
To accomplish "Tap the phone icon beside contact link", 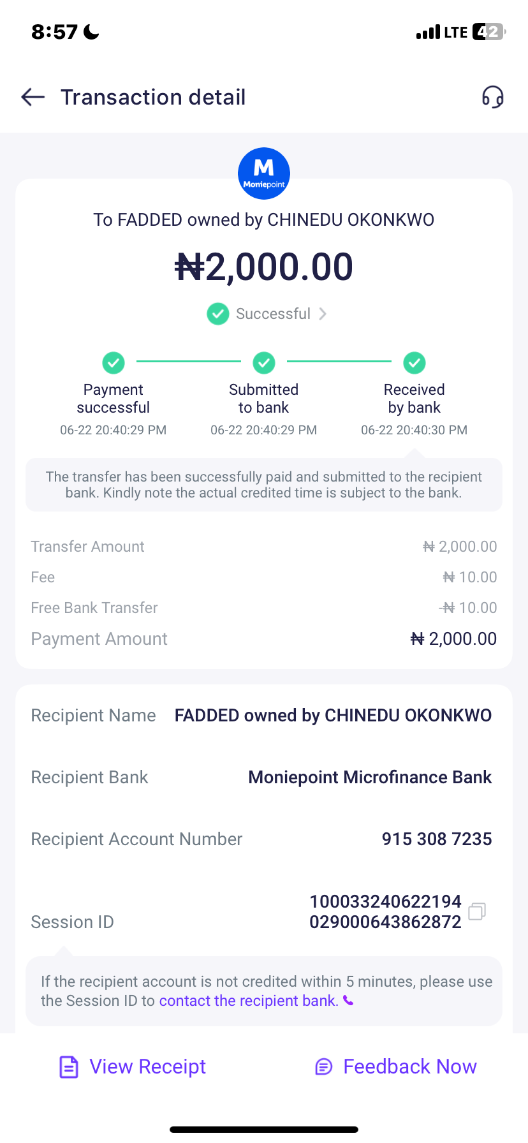I will point(348,1000).
